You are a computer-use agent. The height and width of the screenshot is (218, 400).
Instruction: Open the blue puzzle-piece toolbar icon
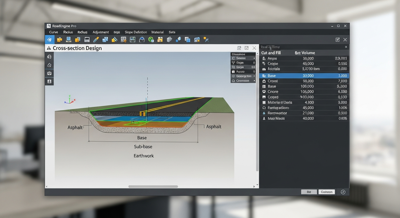point(197,40)
